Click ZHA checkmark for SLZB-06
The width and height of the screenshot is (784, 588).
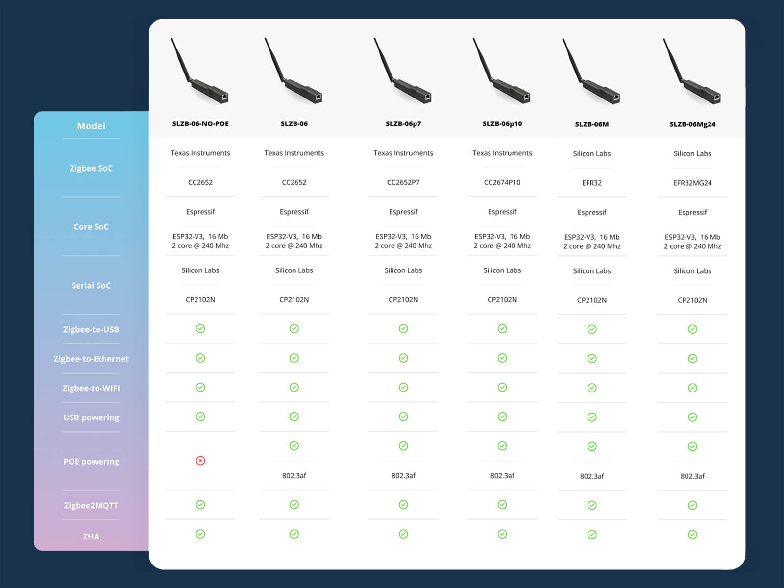pos(294,534)
